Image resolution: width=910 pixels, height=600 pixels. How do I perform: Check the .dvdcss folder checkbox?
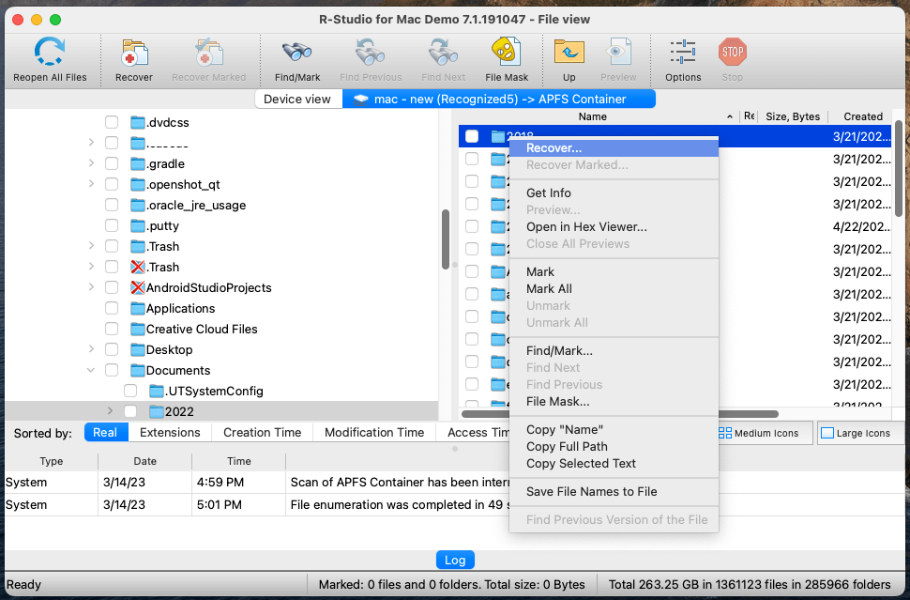112,123
